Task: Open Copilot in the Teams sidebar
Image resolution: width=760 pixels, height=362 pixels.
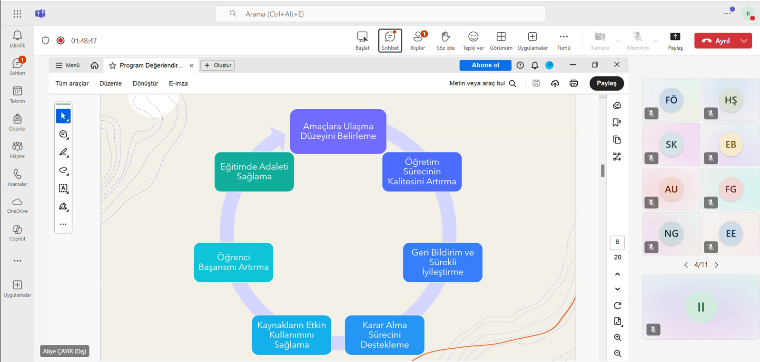Action: [17, 233]
